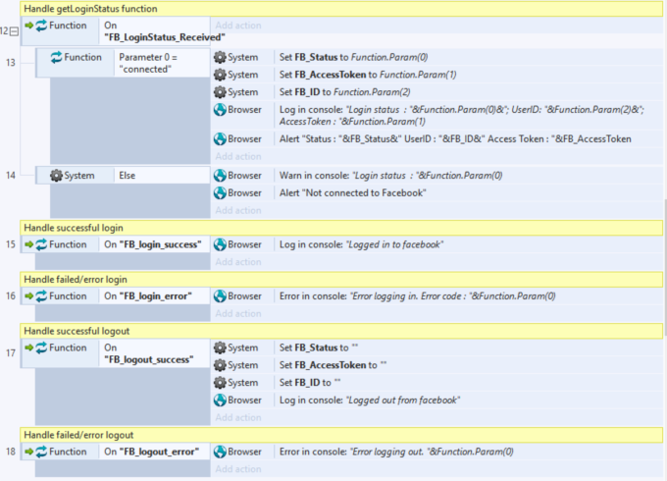
Task: Click green arrow trigger icon on FB_logout_error
Action: [28, 452]
